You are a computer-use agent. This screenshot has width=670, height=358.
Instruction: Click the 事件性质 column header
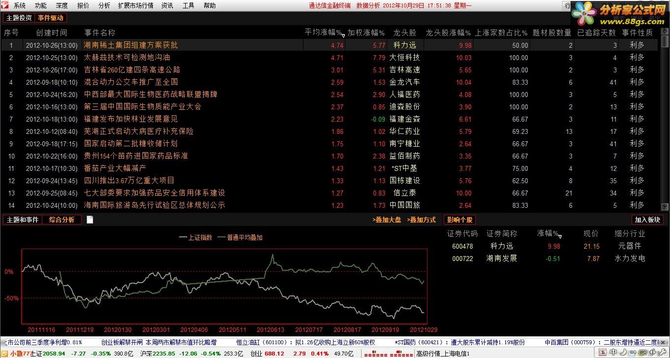pyautogui.click(x=637, y=33)
